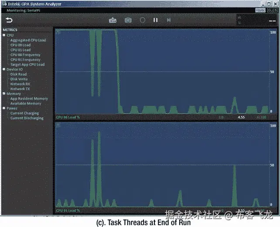Collapse the Device IO metrics group
This screenshot has width=280, height=227.
click(4, 69)
